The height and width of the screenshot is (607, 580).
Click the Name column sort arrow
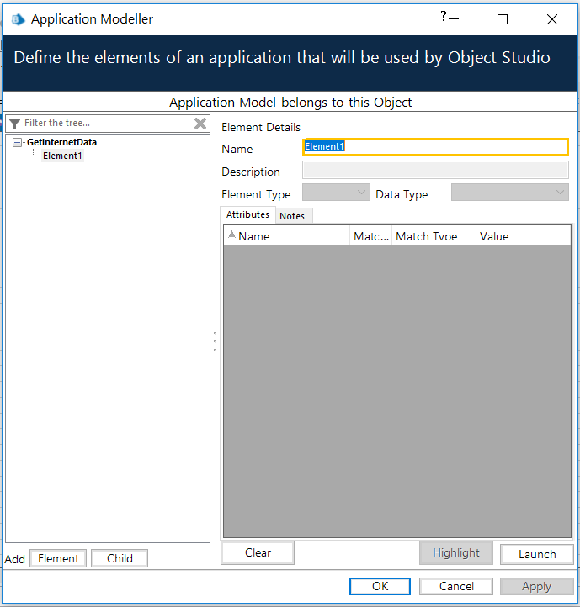pyautogui.click(x=231, y=235)
